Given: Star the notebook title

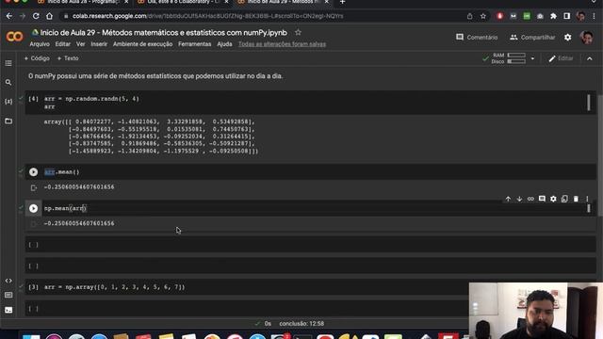Looking at the screenshot, I should tap(298, 32).
